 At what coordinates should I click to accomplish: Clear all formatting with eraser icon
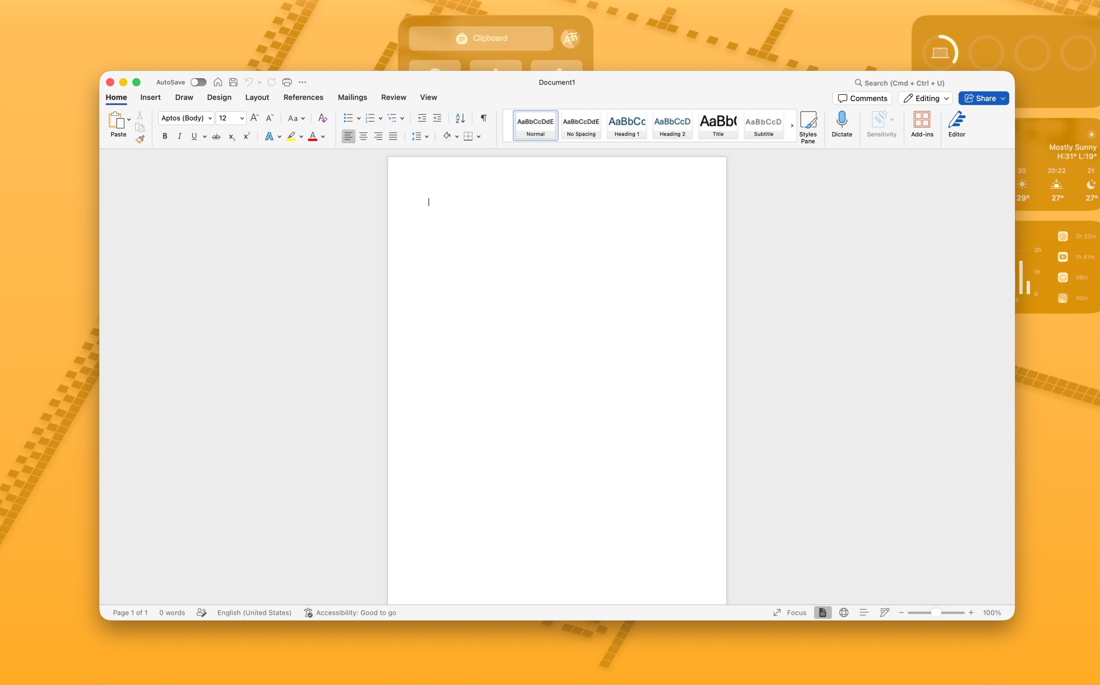322,118
